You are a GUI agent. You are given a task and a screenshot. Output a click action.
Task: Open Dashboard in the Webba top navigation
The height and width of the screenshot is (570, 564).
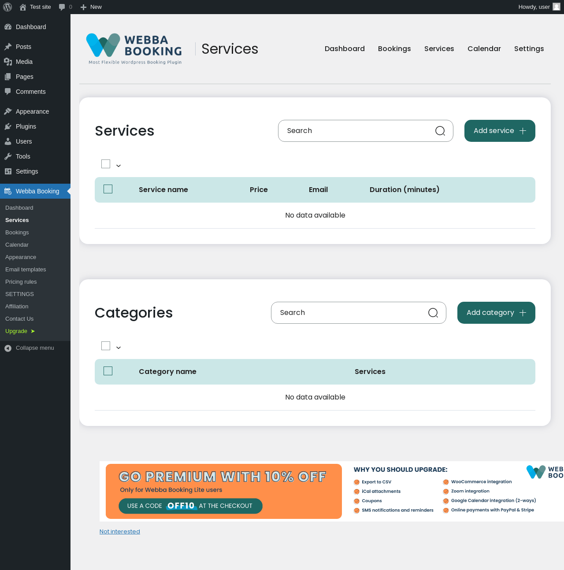pos(345,48)
